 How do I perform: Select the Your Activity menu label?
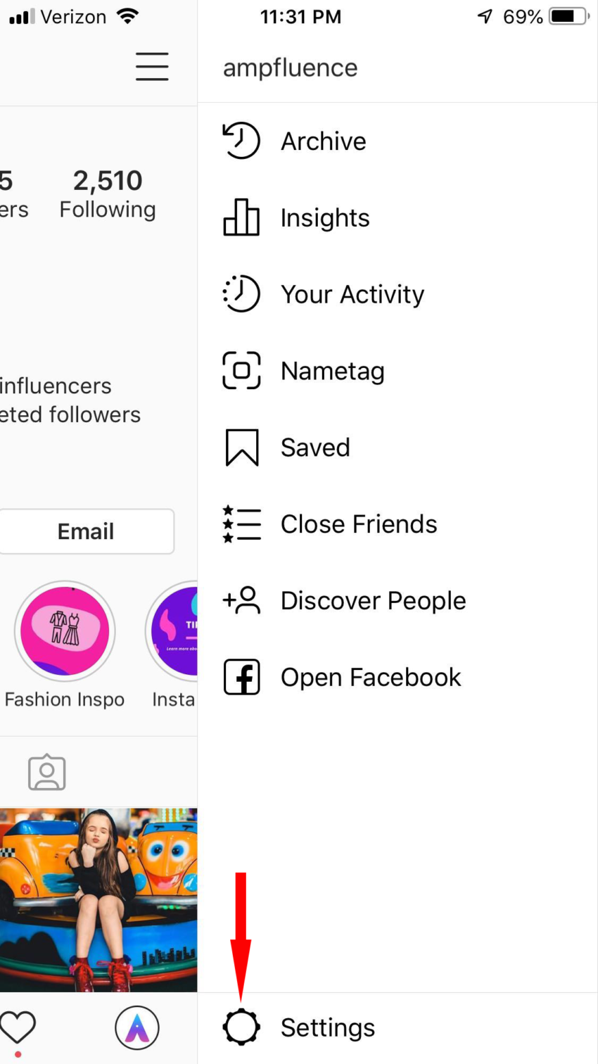[x=352, y=294]
